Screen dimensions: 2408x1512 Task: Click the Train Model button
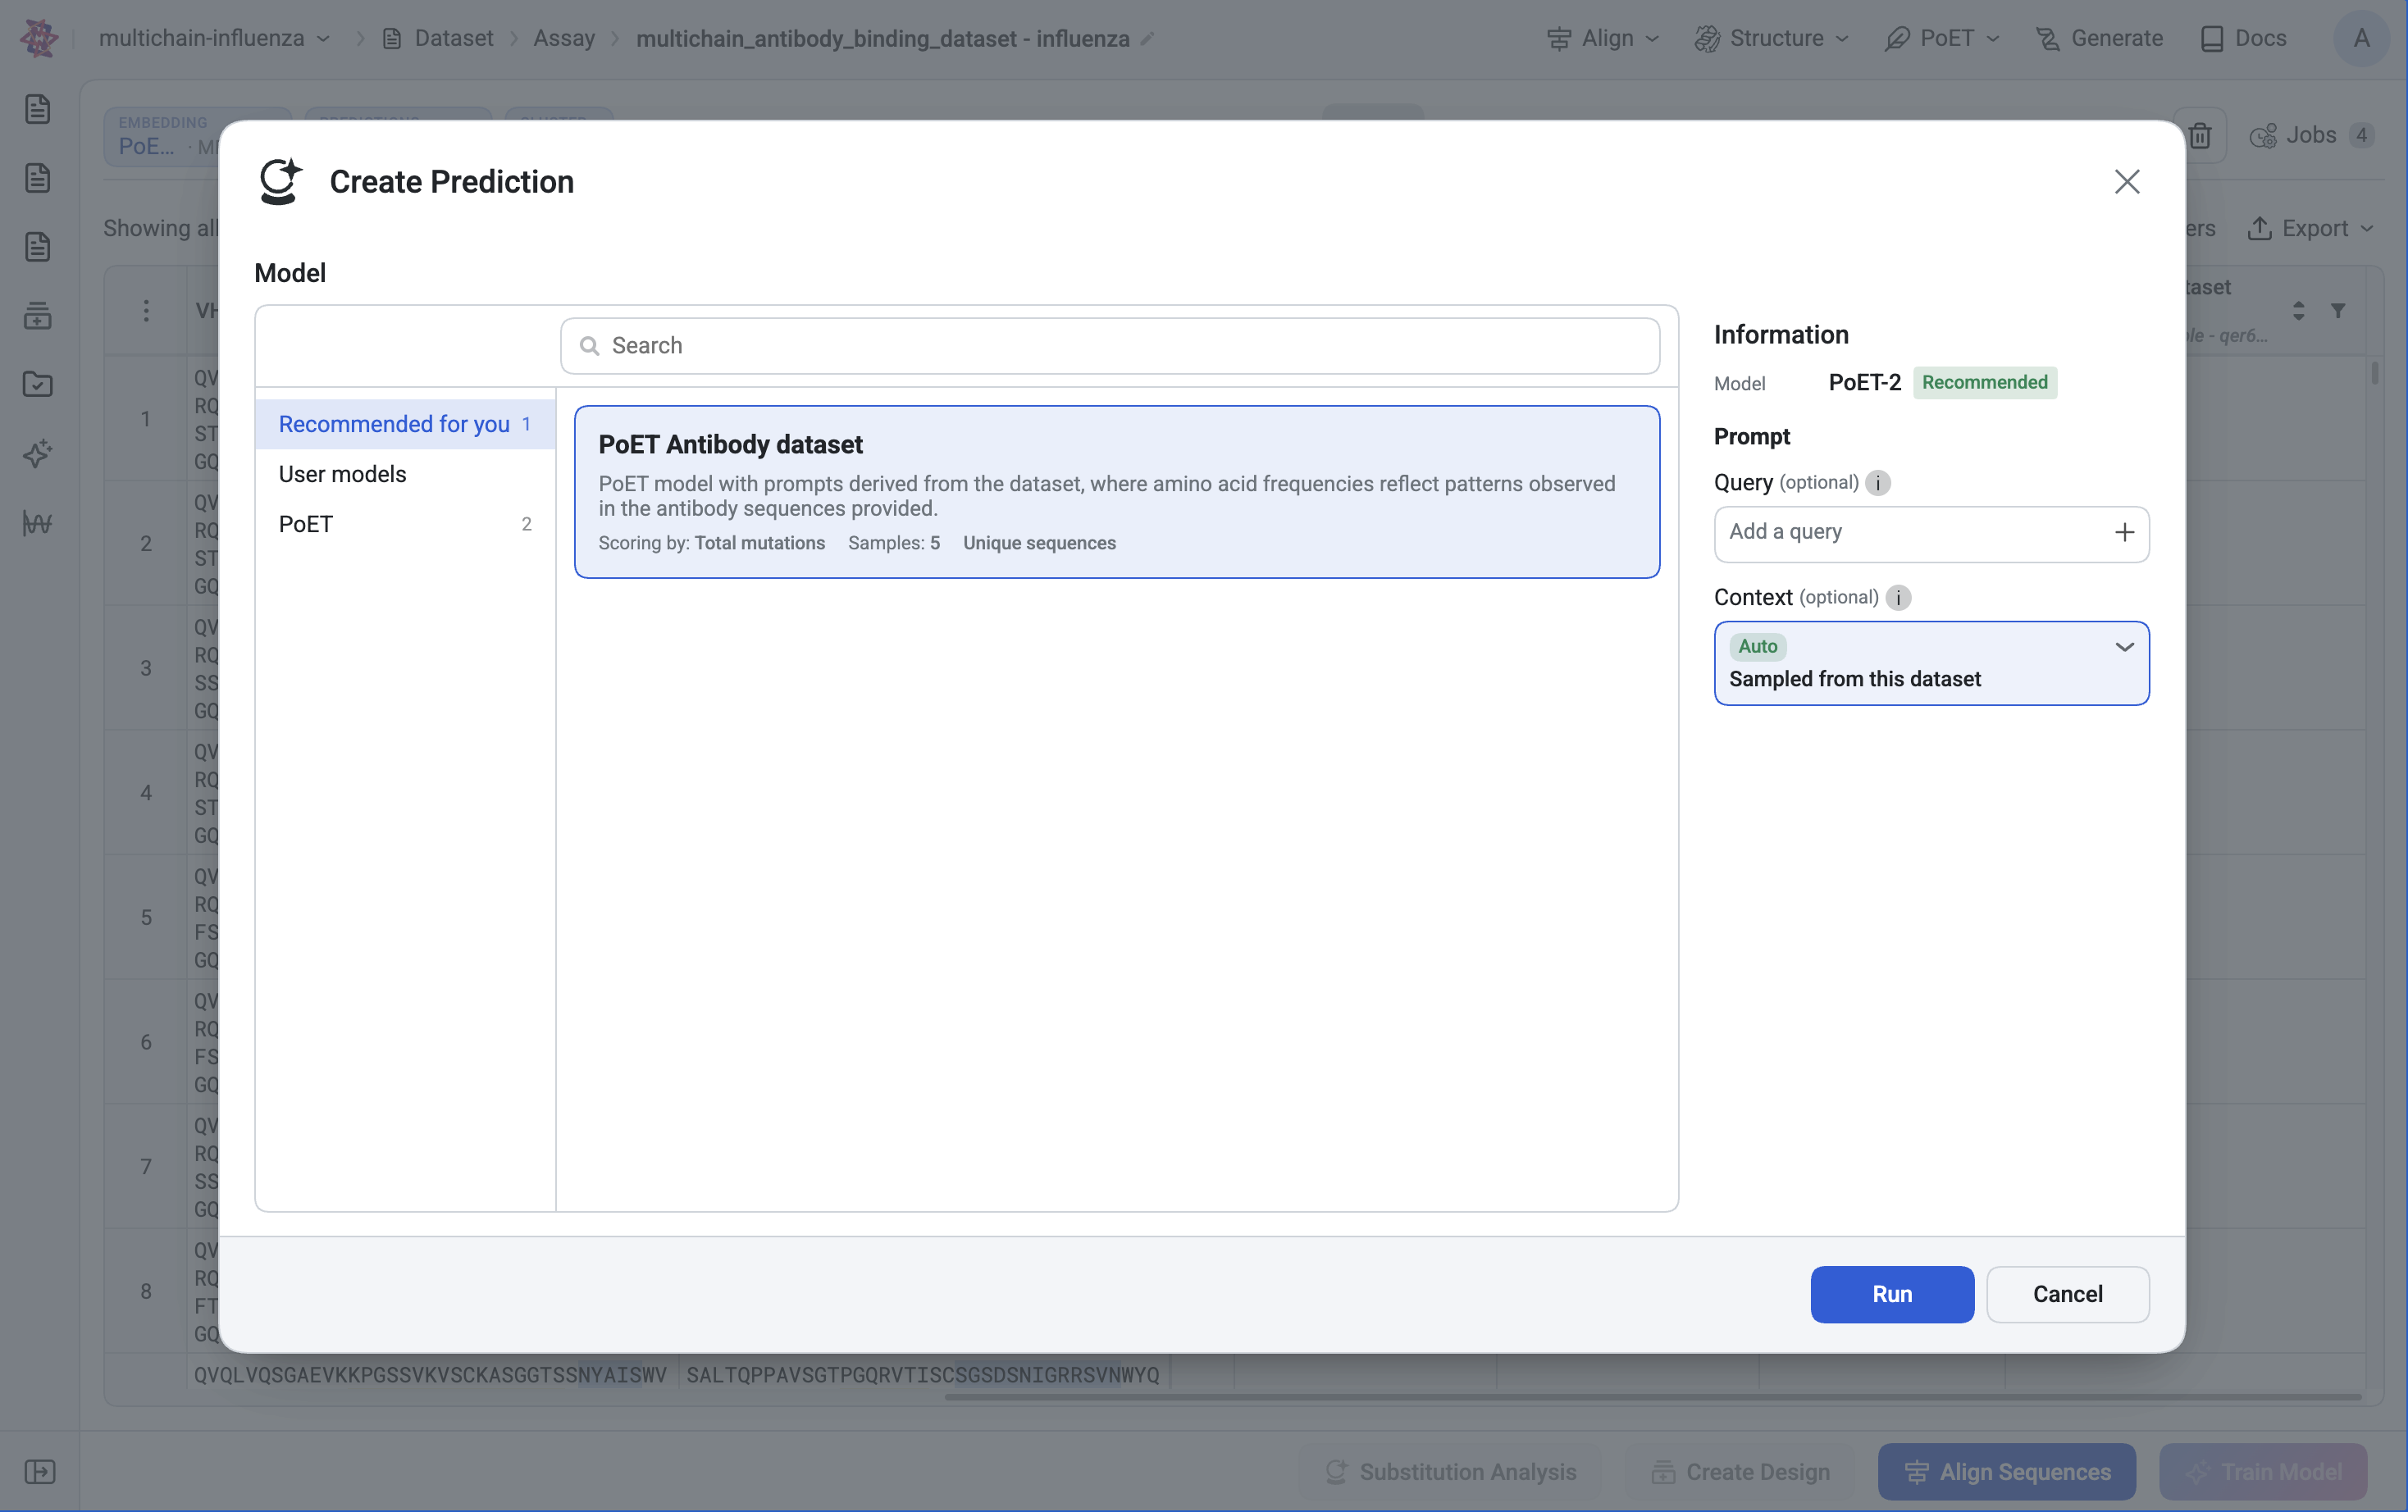tap(2263, 1472)
